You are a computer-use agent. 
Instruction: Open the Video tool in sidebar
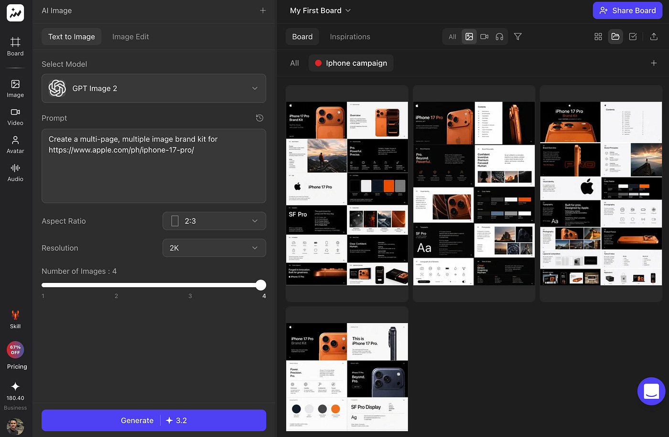coord(15,117)
